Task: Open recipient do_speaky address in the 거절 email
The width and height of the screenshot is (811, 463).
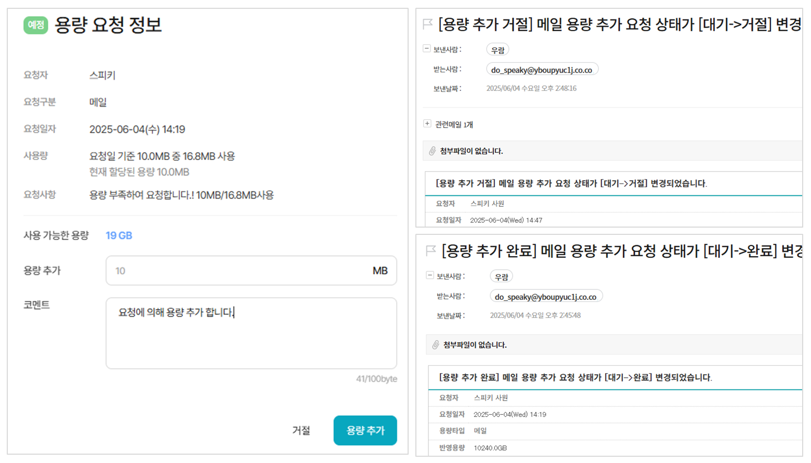Action: 542,70
